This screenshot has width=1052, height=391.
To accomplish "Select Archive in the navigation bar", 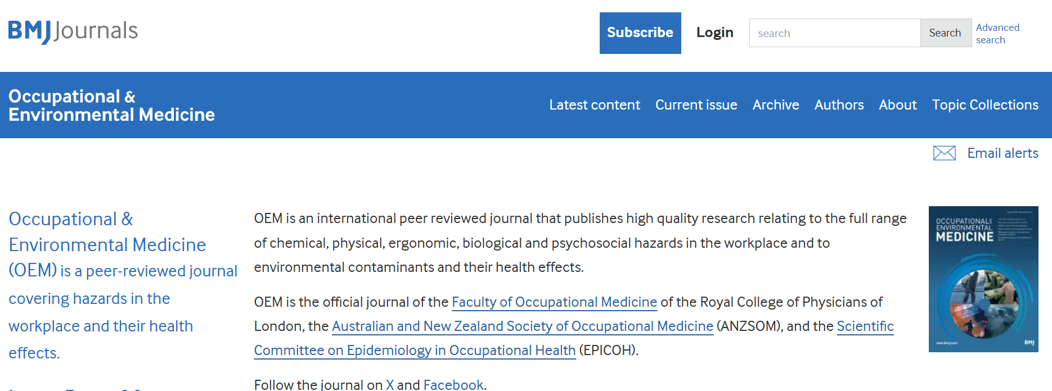I will (776, 105).
